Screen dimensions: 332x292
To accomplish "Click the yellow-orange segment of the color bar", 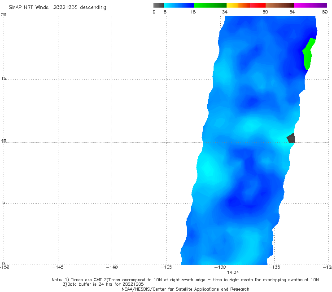I will click(x=238, y=5).
